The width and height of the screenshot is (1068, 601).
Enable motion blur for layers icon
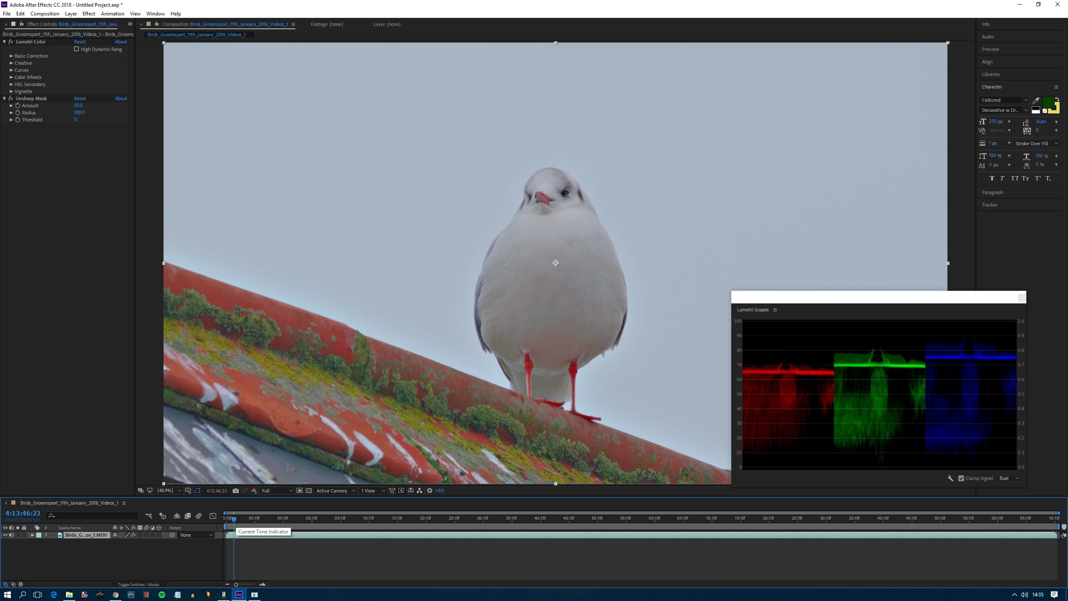click(199, 516)
